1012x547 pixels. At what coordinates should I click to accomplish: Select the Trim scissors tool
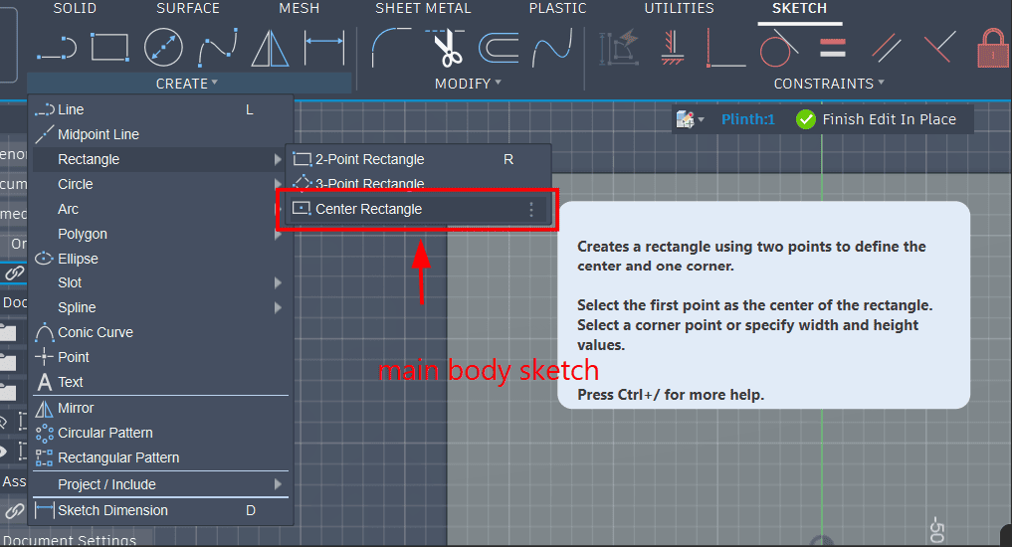pyautogui.click(x=446, y=48)
